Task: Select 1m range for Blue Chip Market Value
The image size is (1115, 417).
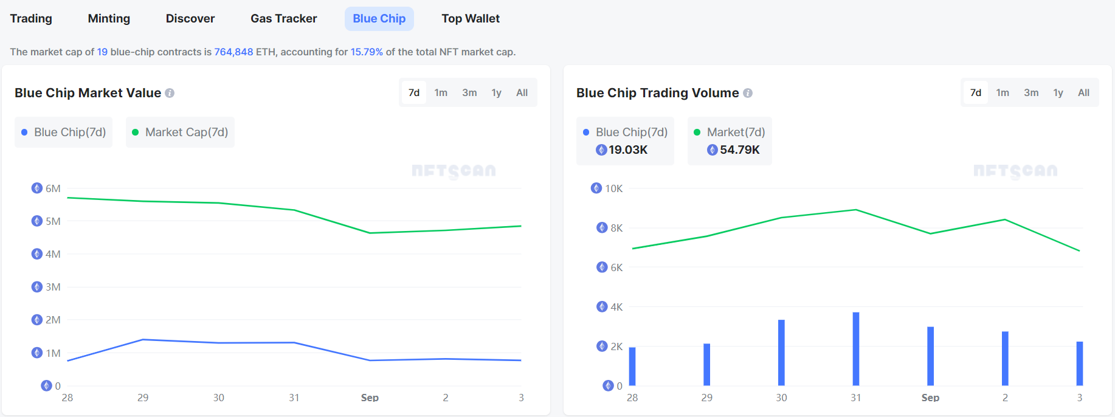Action: click(x=441, y=93)
